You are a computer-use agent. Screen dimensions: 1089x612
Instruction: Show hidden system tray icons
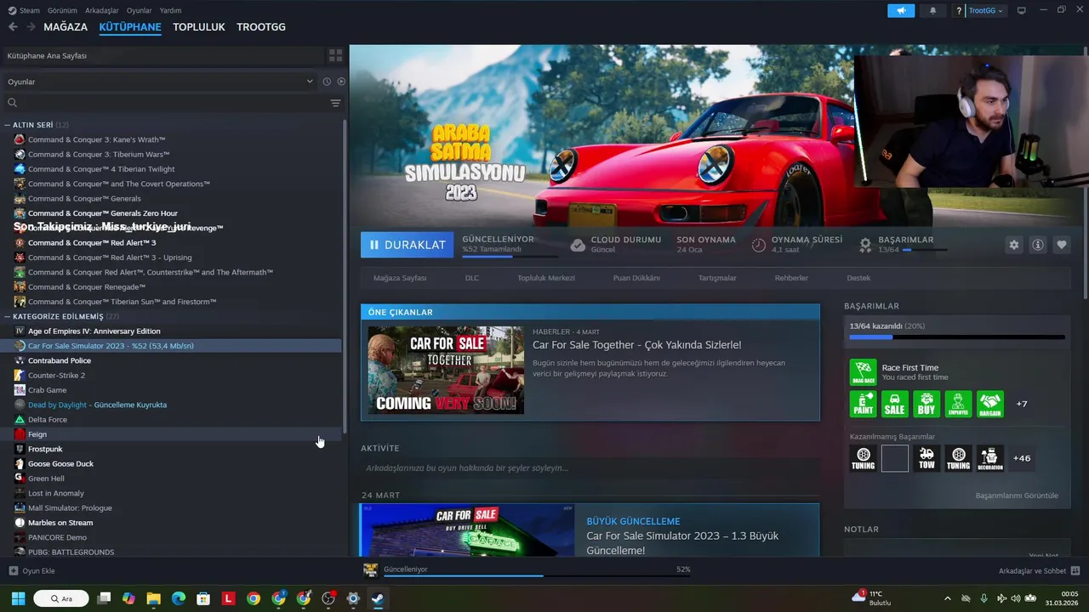tap(947, 598)
